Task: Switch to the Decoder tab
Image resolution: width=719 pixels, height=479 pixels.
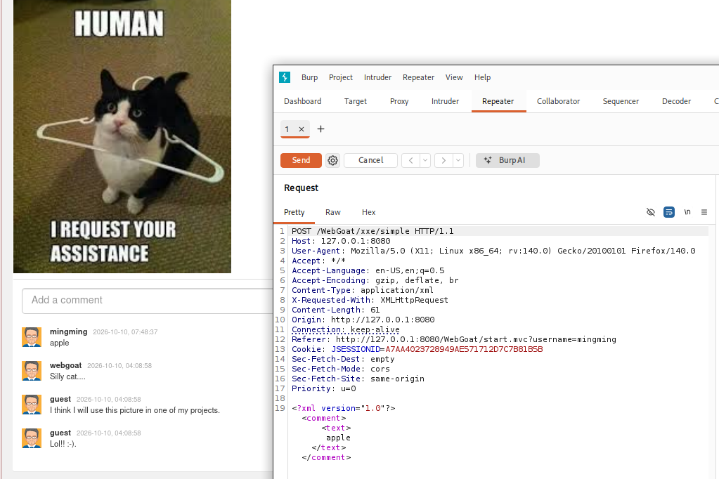Action: pyautogui.click(x=676, y=101)
